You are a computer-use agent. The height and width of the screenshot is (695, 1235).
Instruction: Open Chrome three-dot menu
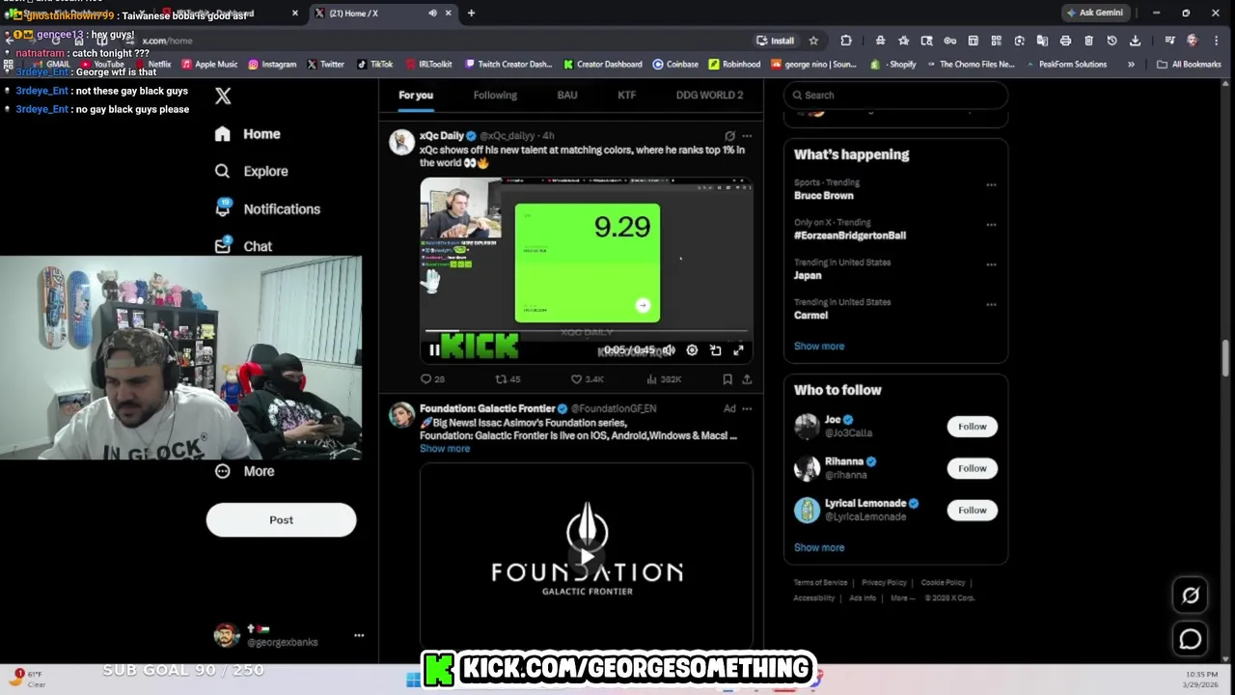point(1216,41)
